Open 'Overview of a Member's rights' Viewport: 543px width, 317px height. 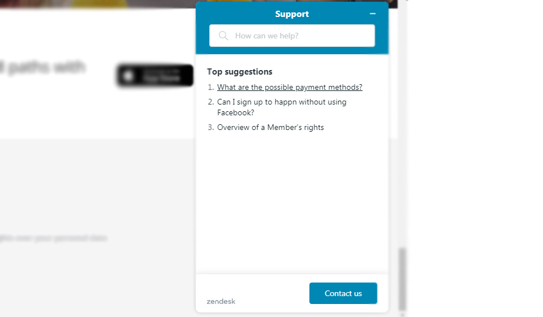(x=270, y=127)
